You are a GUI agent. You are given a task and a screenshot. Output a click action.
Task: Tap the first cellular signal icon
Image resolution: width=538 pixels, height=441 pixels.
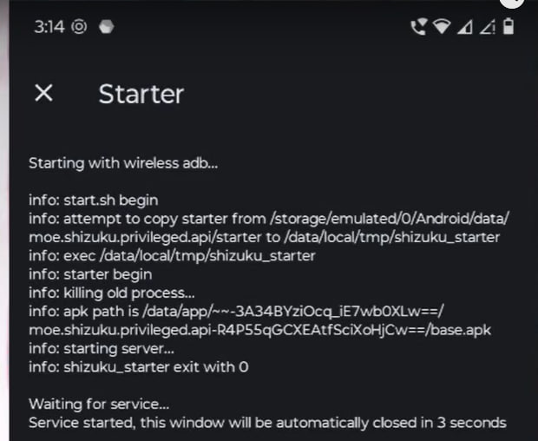click(x=465, y=27)
